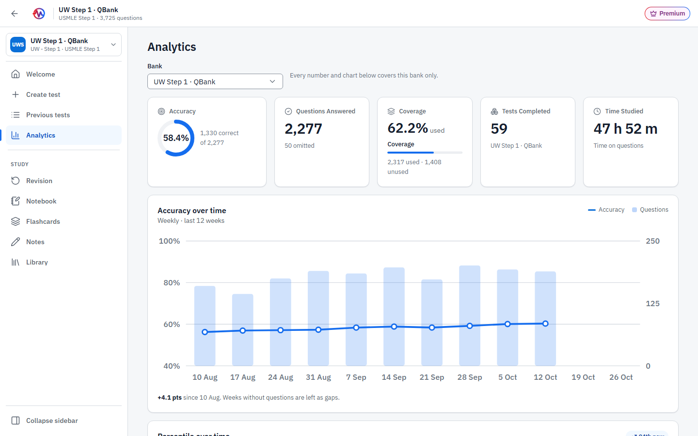Click the sidebar bank switcher chevron
The image size is (698, 436).
pyautogui.click(x=113, y=45)
